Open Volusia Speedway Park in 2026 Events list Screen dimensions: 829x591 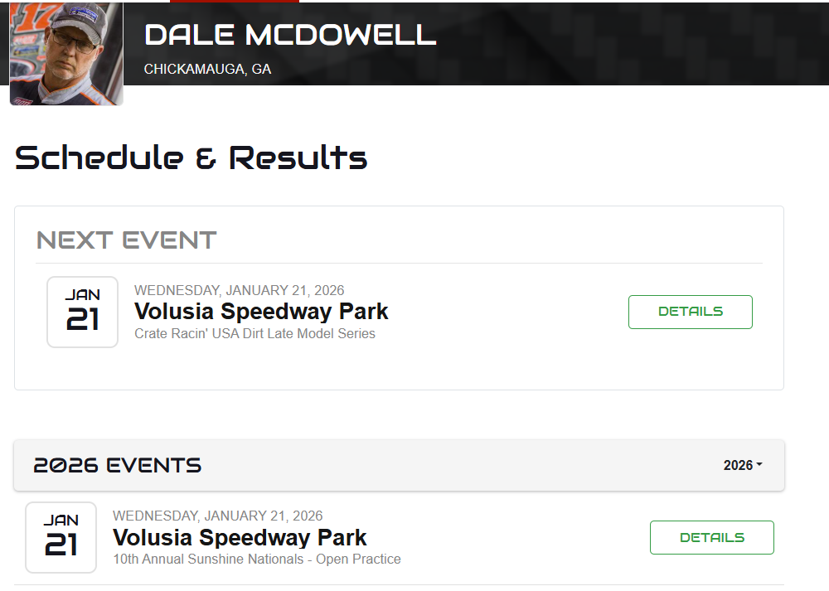(240, 537)
